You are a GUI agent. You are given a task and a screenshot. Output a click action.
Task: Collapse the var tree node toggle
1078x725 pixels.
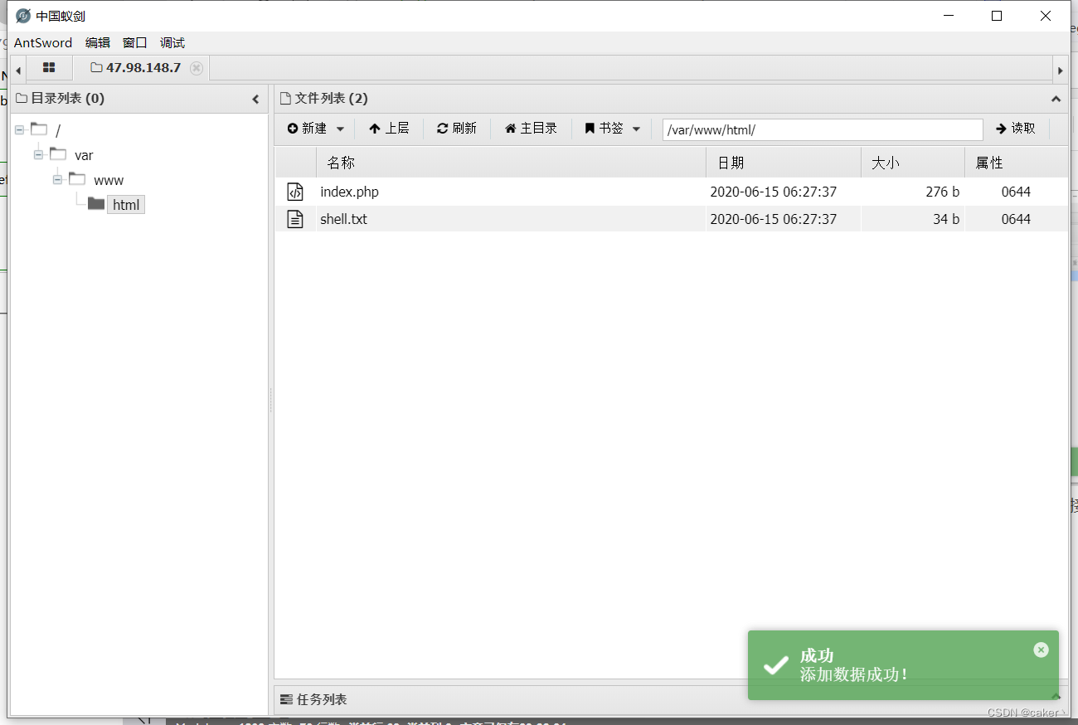pyautogui.click(x=38, y=155)
